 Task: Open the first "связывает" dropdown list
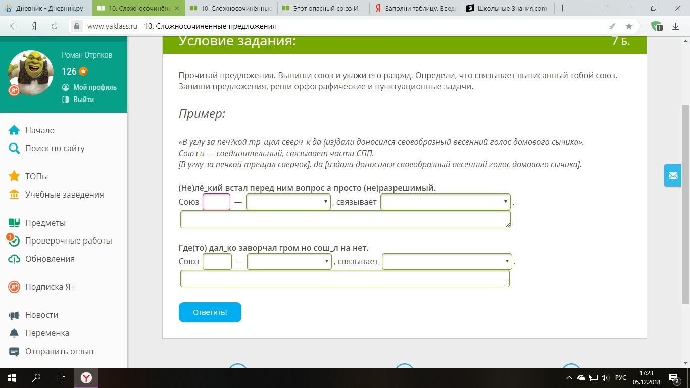pyautogui.click(x=445, y=202)
